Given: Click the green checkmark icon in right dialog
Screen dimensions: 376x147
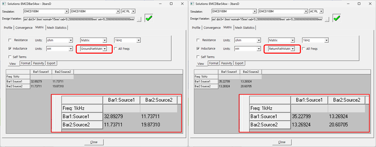Looking at the screenshot, I should pyautogui.click(x=337, y=18).
